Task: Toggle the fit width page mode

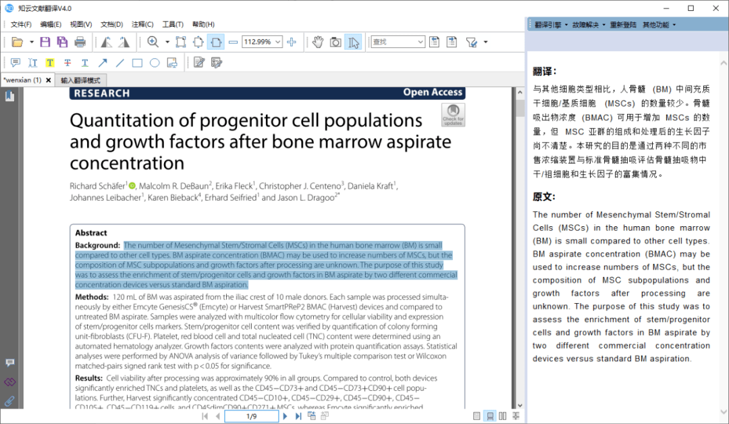Action: point(215,42)
